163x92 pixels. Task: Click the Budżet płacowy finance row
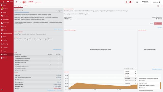pos(38,84)
